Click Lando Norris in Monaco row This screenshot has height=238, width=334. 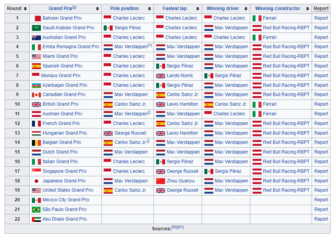coord(180,76)
